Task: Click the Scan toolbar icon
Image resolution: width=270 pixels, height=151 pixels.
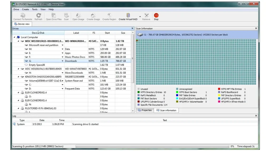Action: [66, 16]
